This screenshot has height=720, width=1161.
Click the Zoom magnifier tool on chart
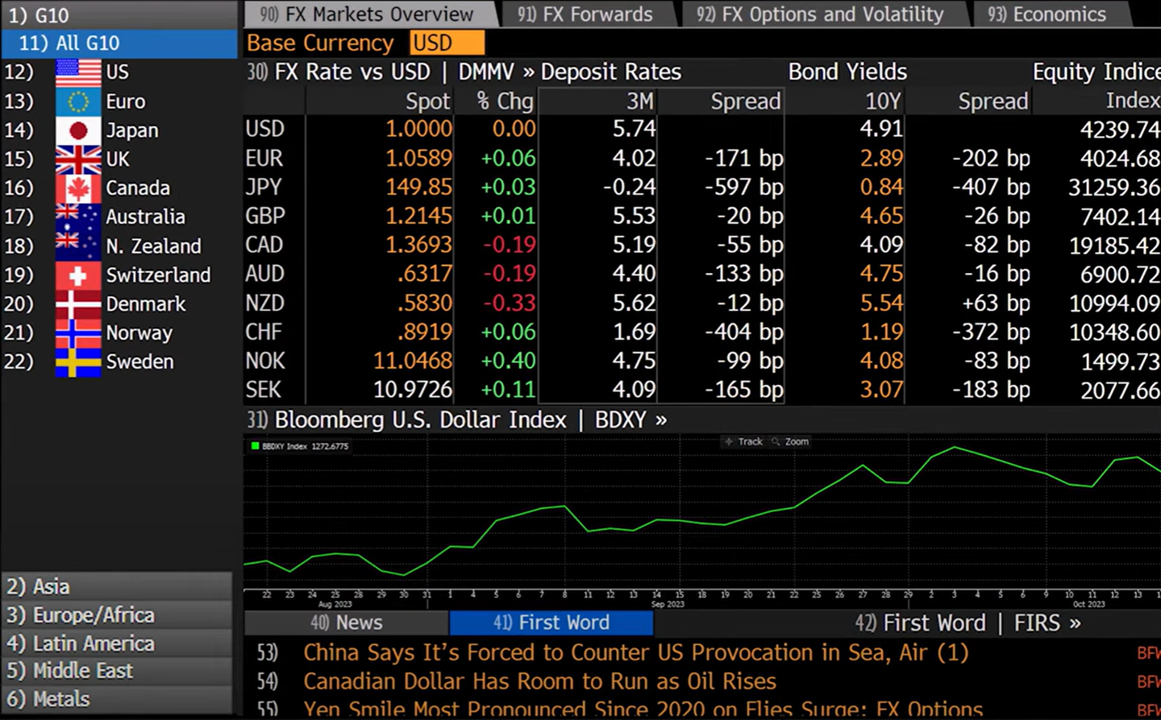point(790,441)
